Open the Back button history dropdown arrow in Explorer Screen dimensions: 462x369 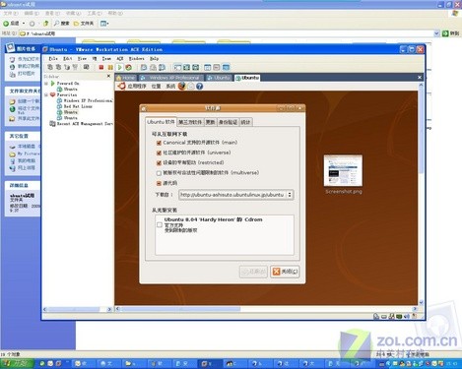coord(24,24)
